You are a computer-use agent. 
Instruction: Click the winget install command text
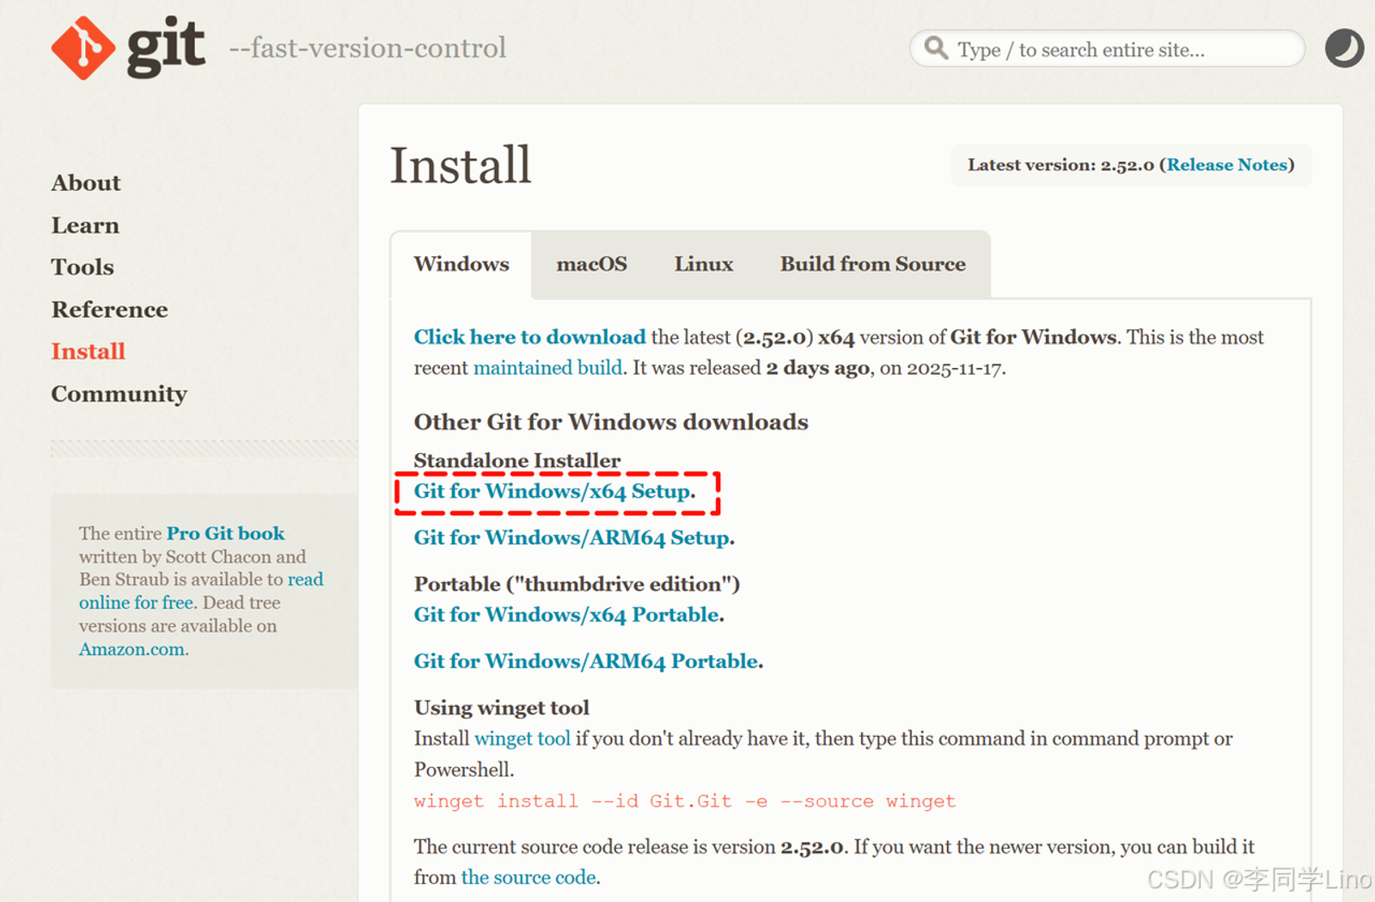[x=685, y=801]
